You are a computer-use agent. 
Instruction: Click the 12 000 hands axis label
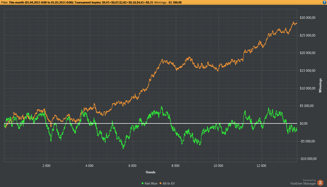261,166
